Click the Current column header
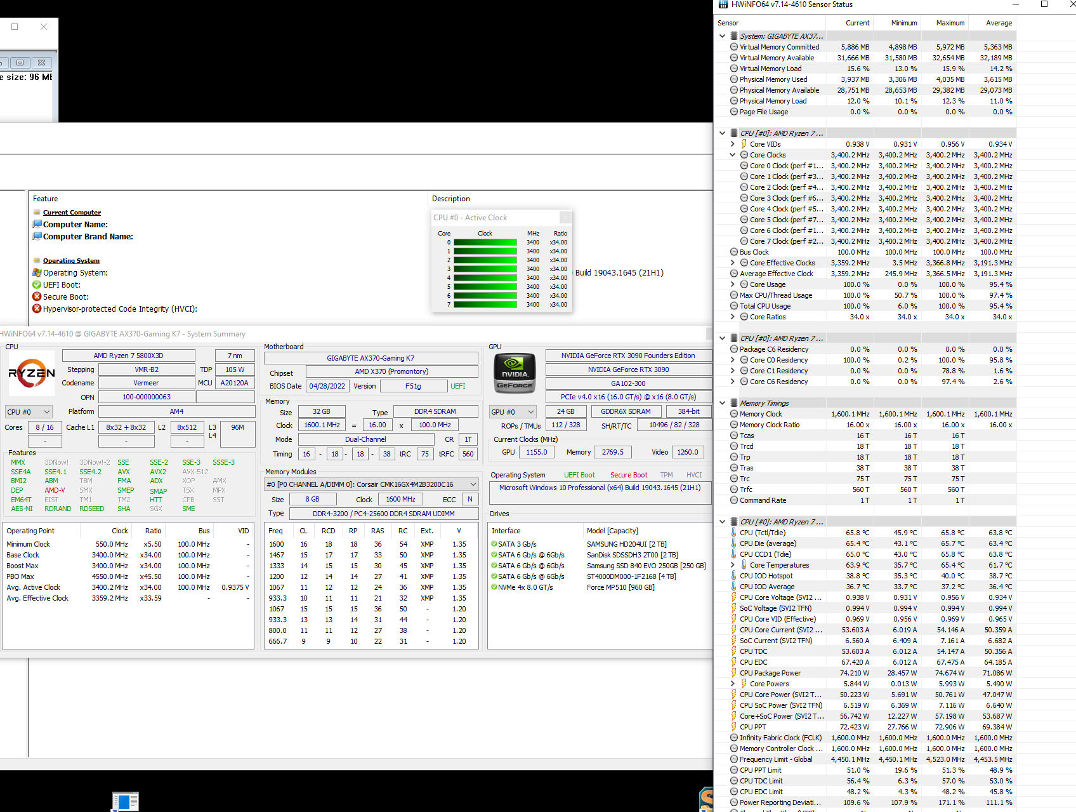The width and height of the screenshot is (1076, 812). 849,23
